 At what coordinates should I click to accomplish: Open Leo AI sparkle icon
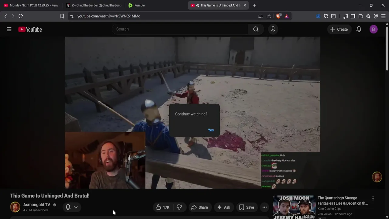[x=368, y=16]
